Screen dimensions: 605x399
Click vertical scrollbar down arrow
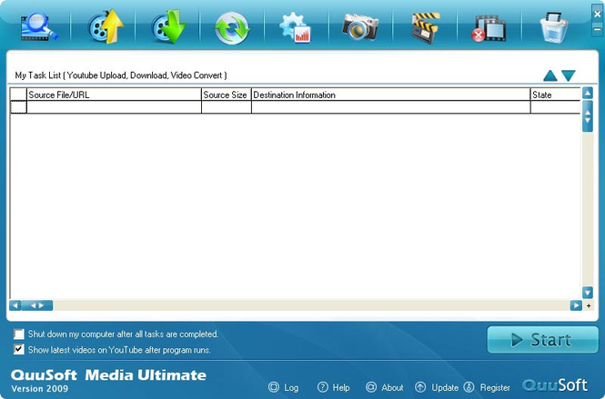click(587, 293)
